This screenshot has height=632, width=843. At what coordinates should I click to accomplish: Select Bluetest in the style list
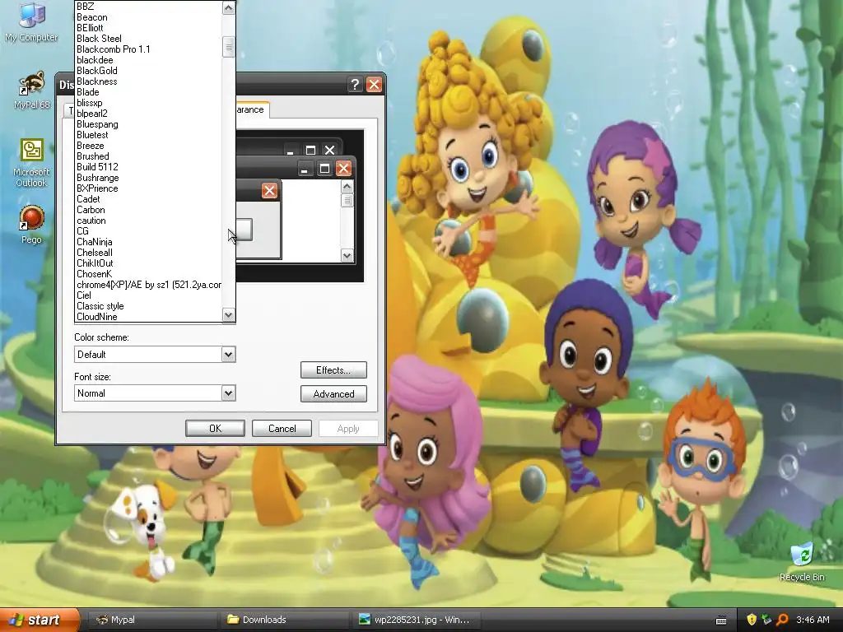(148, 135)
